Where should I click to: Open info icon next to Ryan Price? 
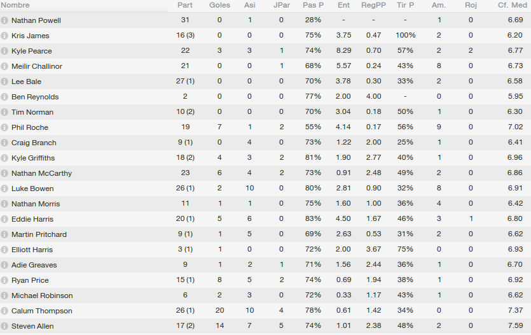tap(4, 280)
